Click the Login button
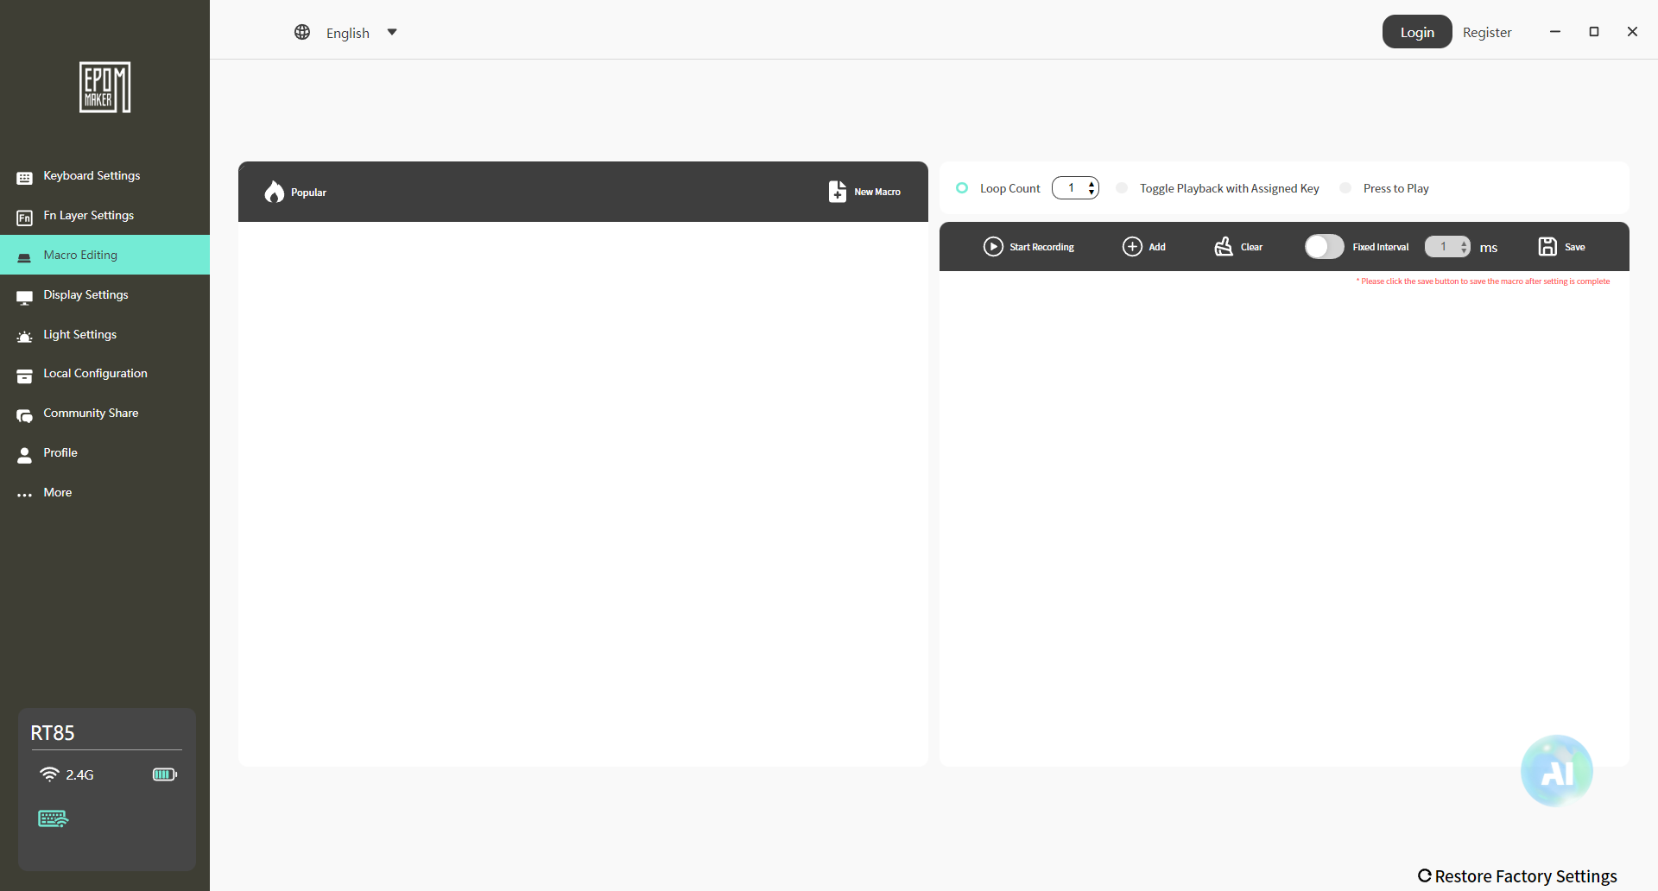This screenshot has height=891, width=1658. 1417,32
